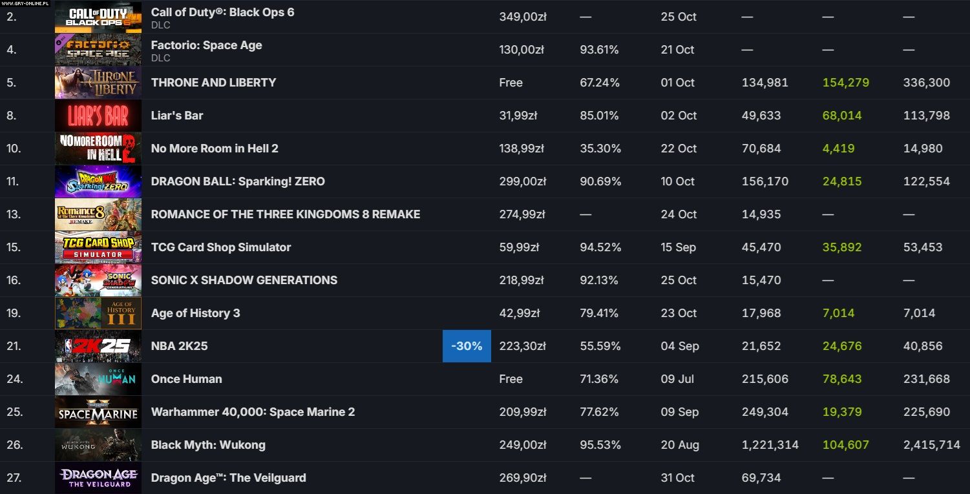Open the THRONE AND LIBERTY title link

(213, 83)
